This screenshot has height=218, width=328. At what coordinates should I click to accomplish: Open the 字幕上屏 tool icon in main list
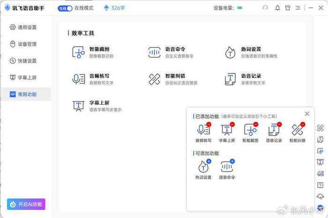point(78,106)
